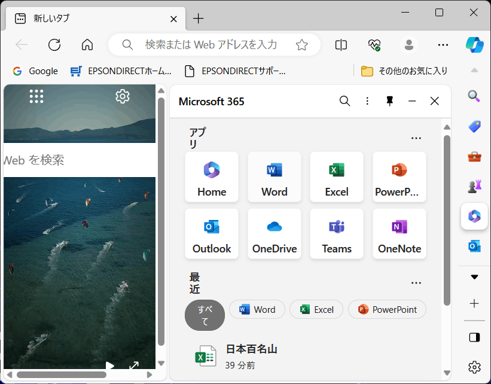Refresh the page
The width and height of the screenshot is (491, 384).
54,45
